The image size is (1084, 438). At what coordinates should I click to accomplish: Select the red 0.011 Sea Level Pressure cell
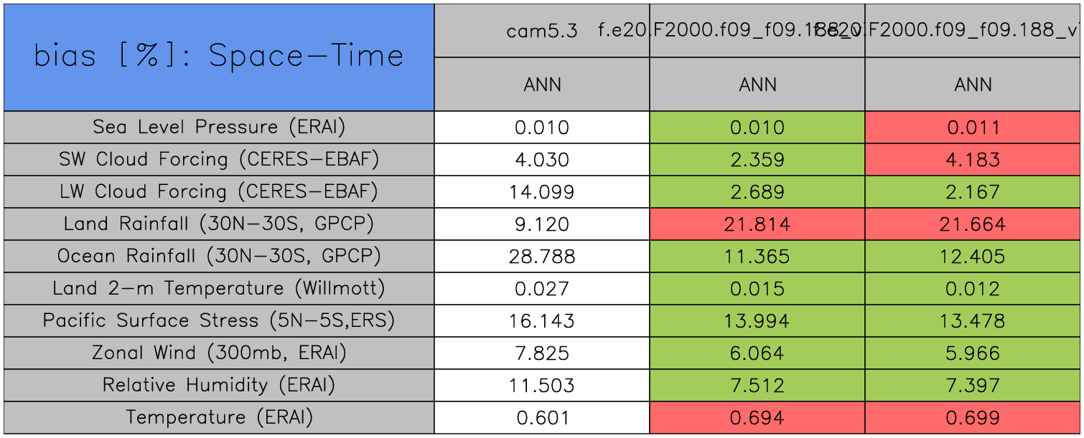pyautogui.click(x=973, y=128)
